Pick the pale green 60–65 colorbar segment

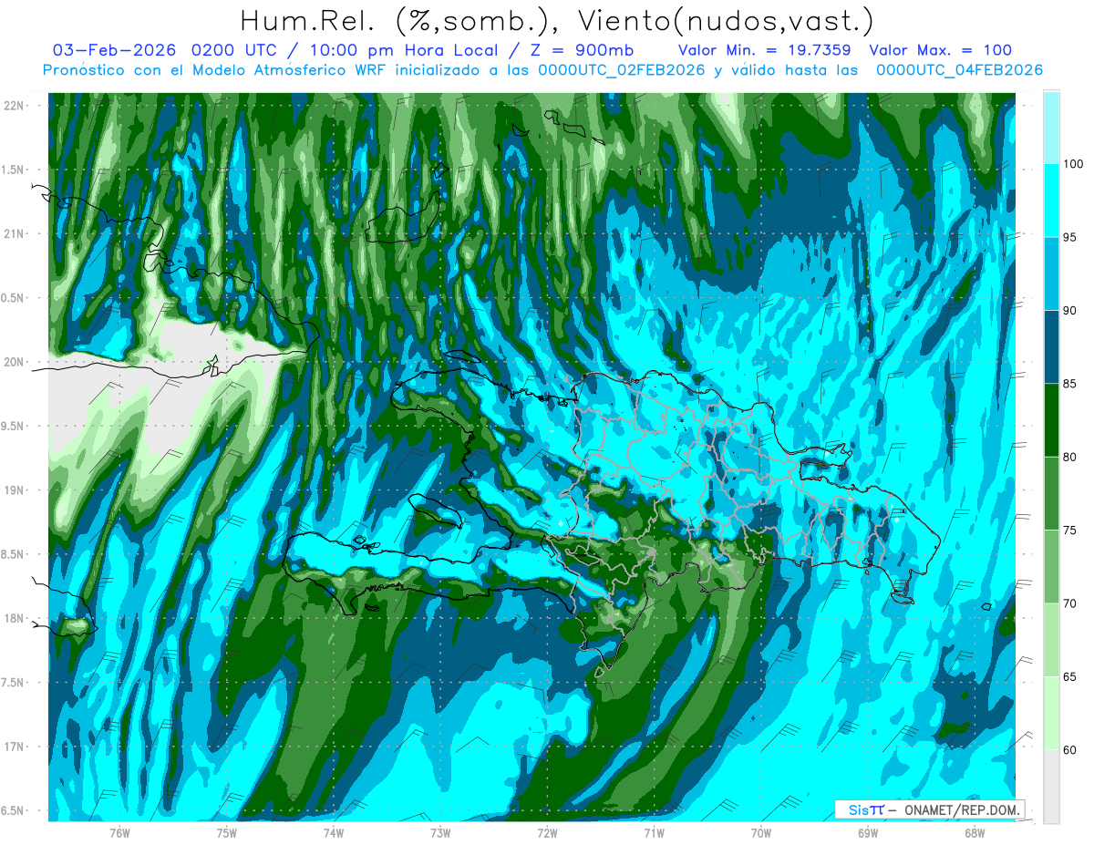click(x=1051, y=714)
